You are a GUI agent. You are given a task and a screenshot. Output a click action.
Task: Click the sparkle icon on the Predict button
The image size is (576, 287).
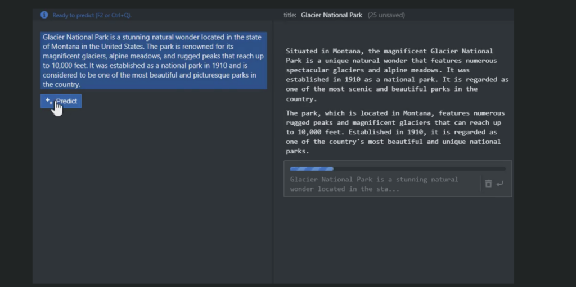point(49,101)
